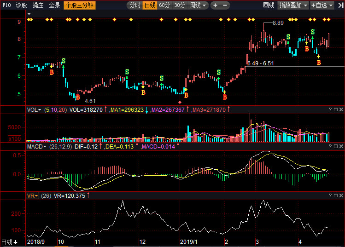Open help for the VOL indicator panel

point(330,109)
